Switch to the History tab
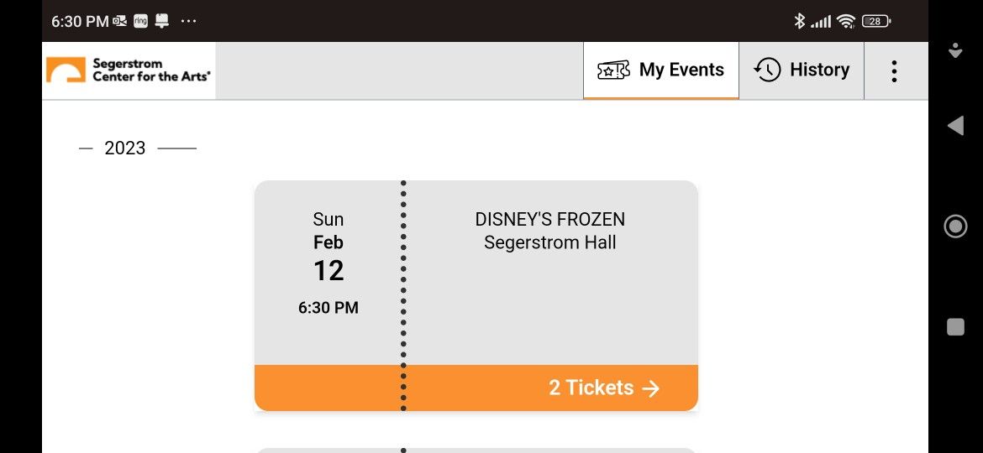This screenshot has height=453, width=983. (x=802, y=70)
